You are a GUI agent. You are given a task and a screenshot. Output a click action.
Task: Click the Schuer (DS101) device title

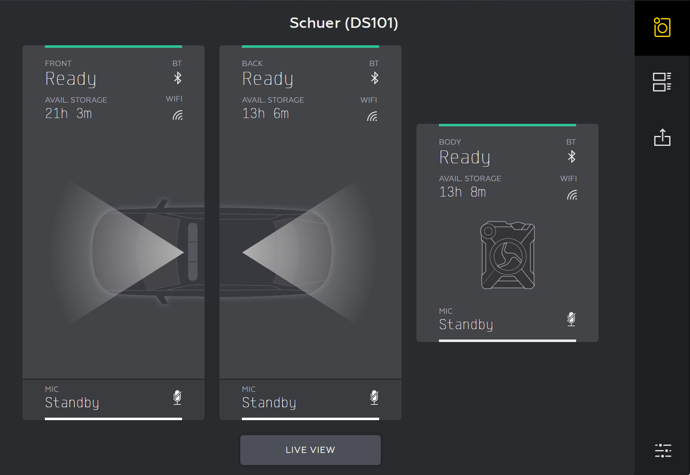click(344, 23)
